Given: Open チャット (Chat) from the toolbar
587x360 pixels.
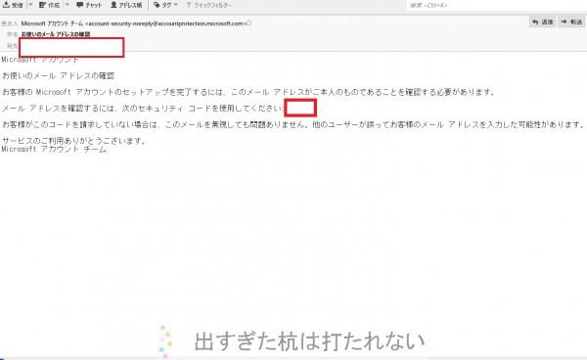Looking at the screenshot, I should (x=89, y=5).
